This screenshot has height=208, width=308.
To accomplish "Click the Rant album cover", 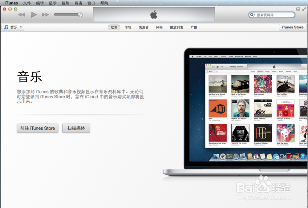I will [x=218, y=108].
